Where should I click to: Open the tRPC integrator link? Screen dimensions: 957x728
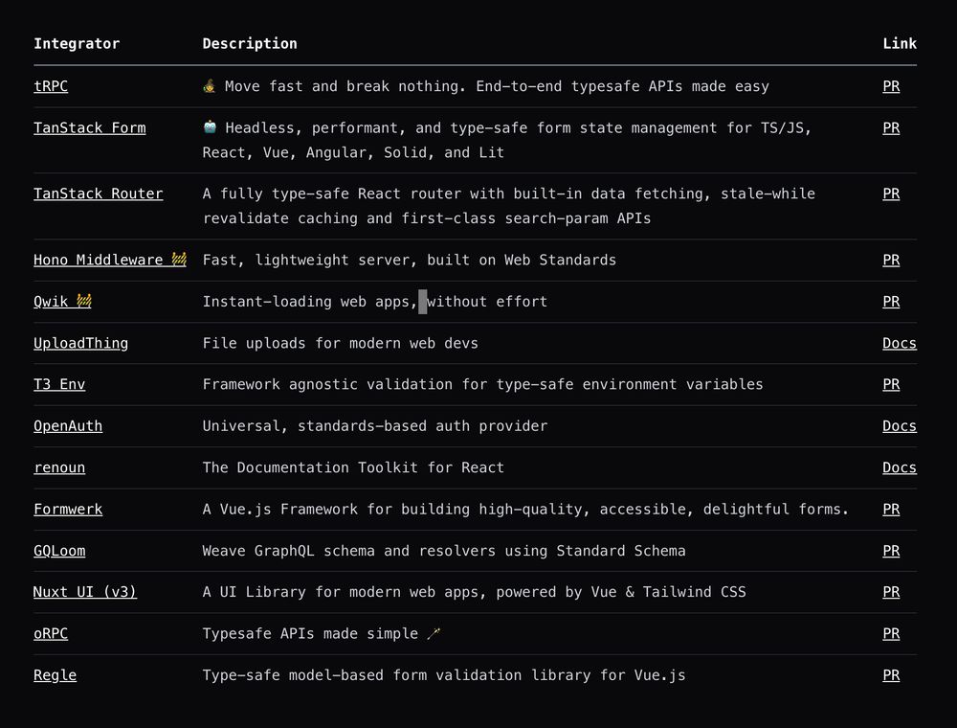tap(51, 86)
